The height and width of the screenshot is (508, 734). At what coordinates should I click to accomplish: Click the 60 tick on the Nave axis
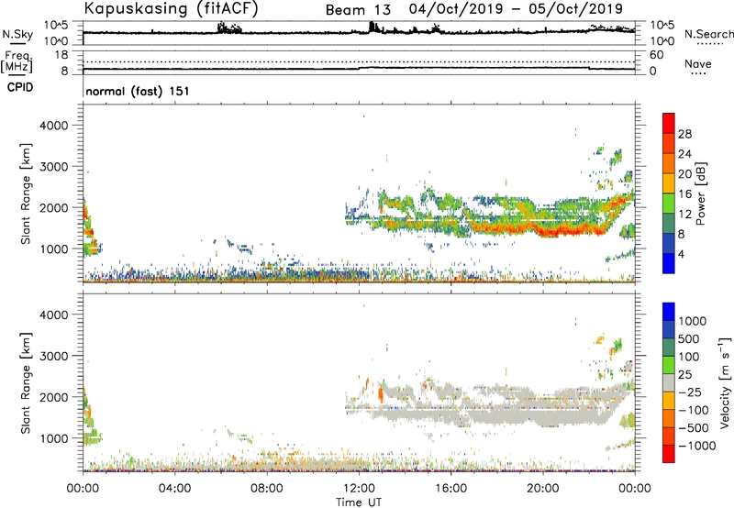(x=656, y=55)
